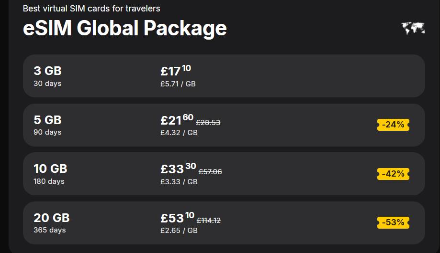This screenshot has width=440, height=253.
Task: Click Best virtual SIM cards for travelers text
Action: click(x=91, y=9)
